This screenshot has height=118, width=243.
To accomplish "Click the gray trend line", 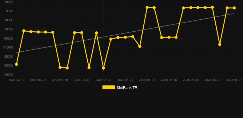I will (125, 33).
